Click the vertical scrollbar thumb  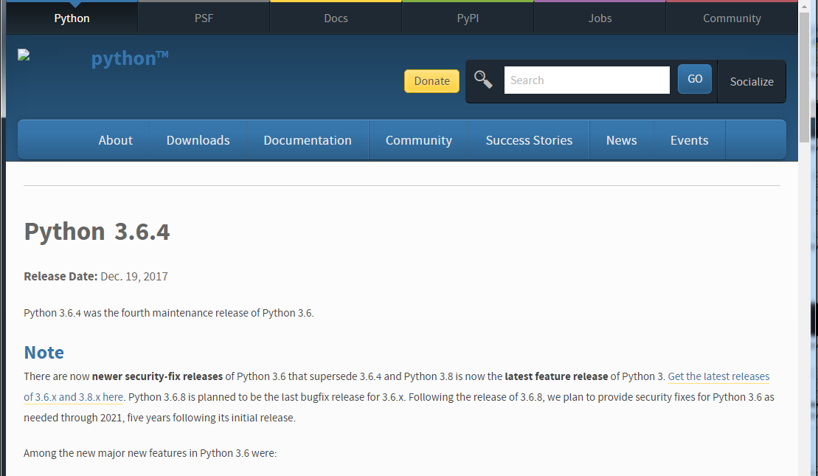[804, 76]
